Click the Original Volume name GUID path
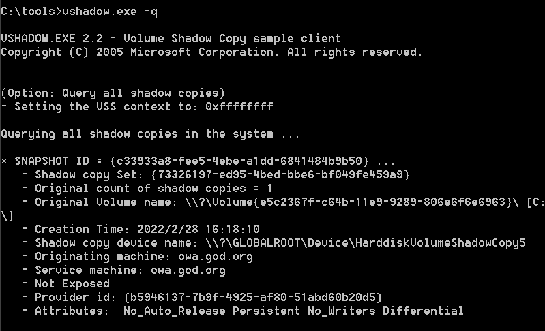This screenshot has width=545, height=331. tap(352, 202)
